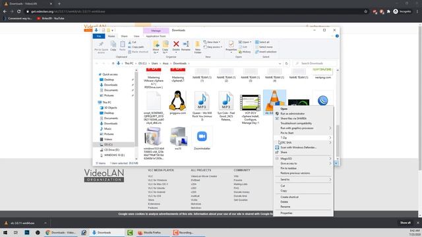Image resolution: width=422 pixels, height=237 pixels.
Task: Click Copy path in the ribbon
Action: click(136, 47)
